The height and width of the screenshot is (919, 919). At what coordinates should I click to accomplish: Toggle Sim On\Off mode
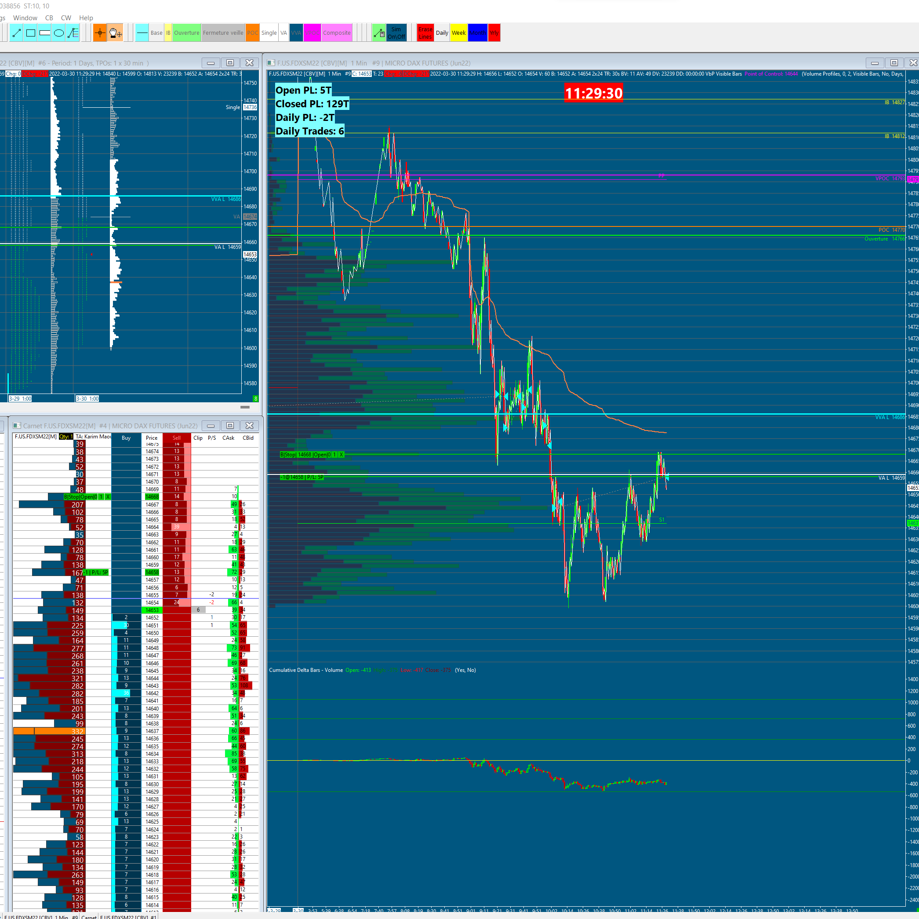coord(396,33)
